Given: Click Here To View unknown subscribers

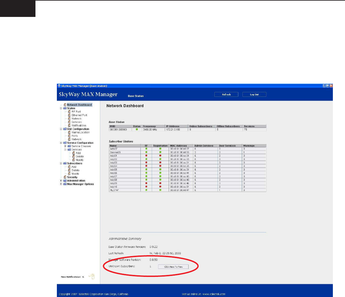Looking at the screenshot, I should coord(173,267).
